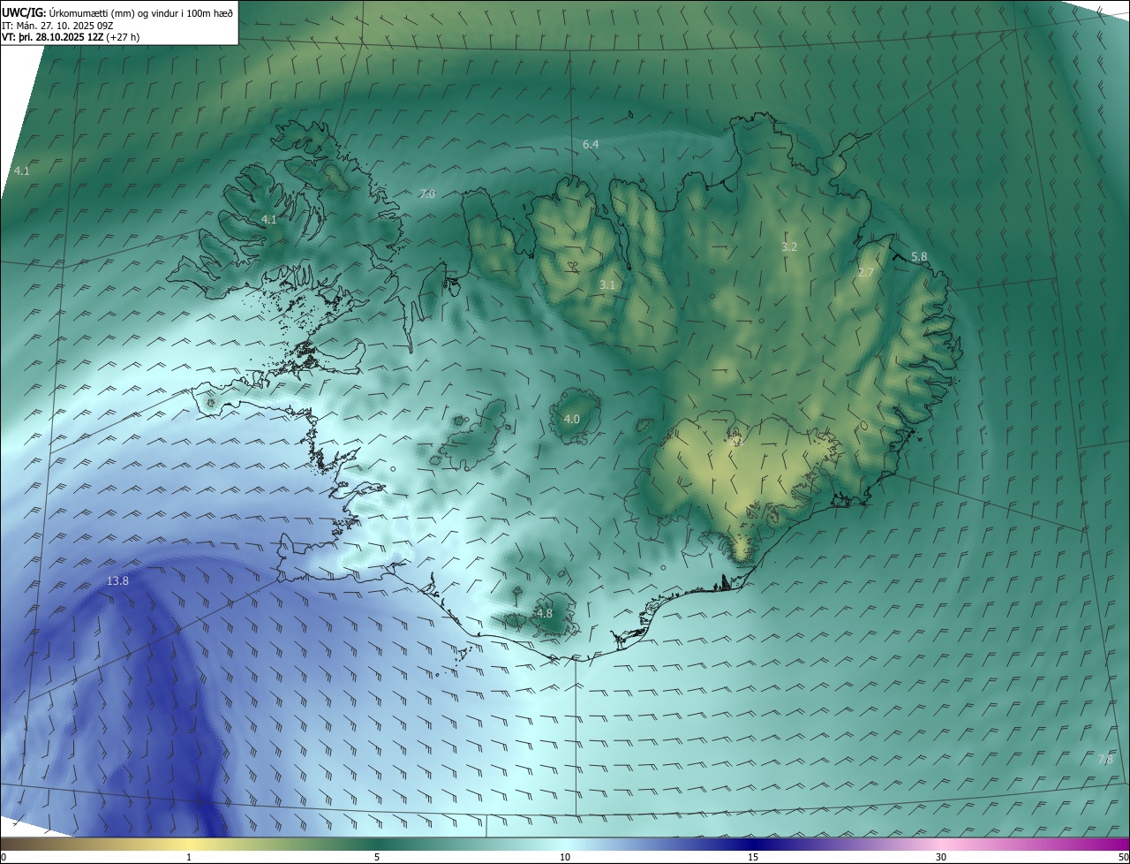
Task: Click the 0 tick on the color scale
Action: 4,858
